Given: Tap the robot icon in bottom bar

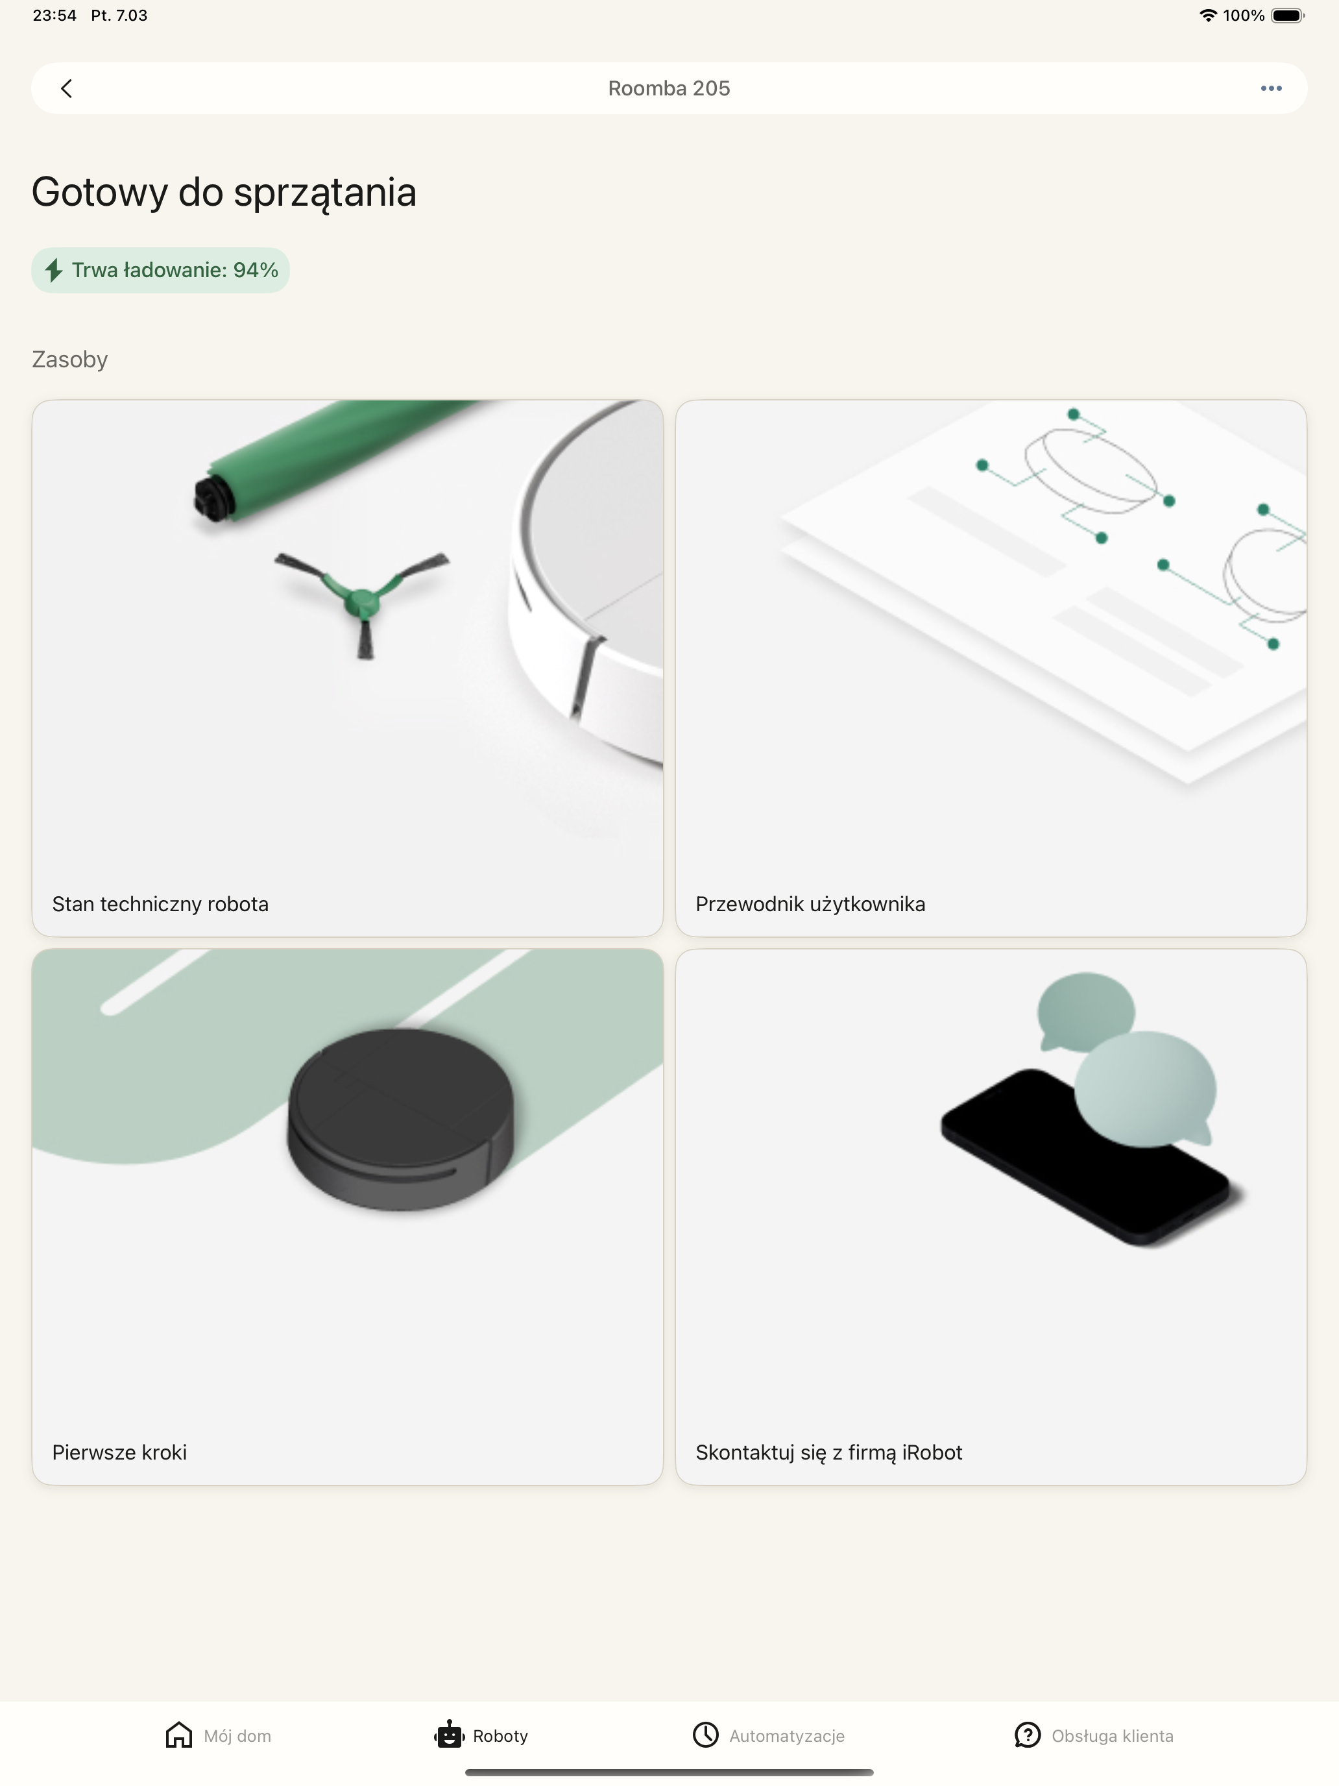Looking at the screenshot, I should (x=450, y=1733).
